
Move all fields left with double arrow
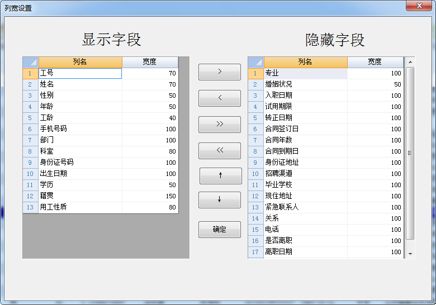click(219, 151)
